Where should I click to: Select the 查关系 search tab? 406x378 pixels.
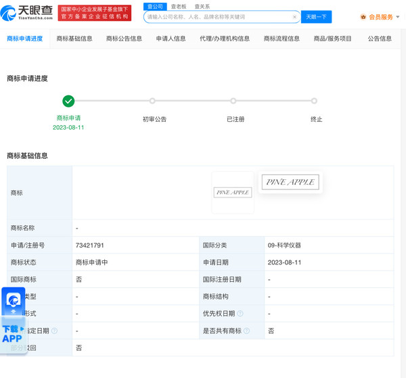point(202,7)
